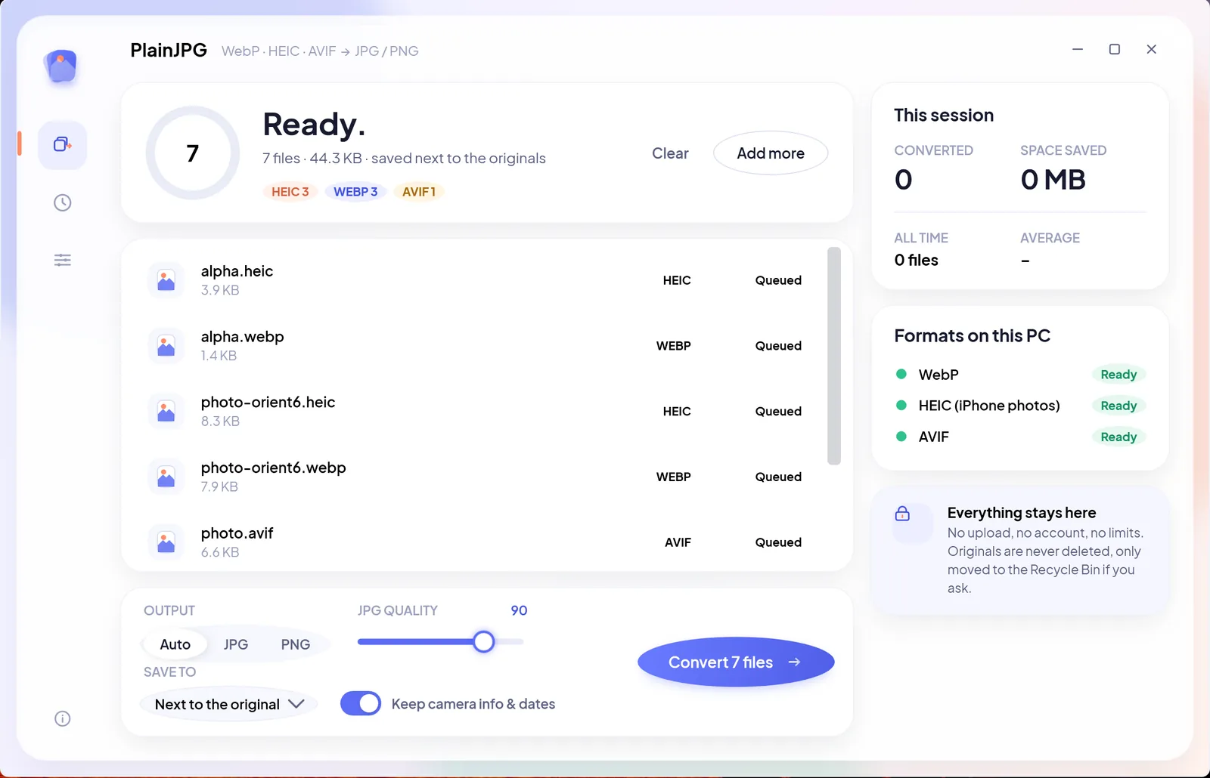
Task: Select the alpha.heic file name
Action: 237,271
